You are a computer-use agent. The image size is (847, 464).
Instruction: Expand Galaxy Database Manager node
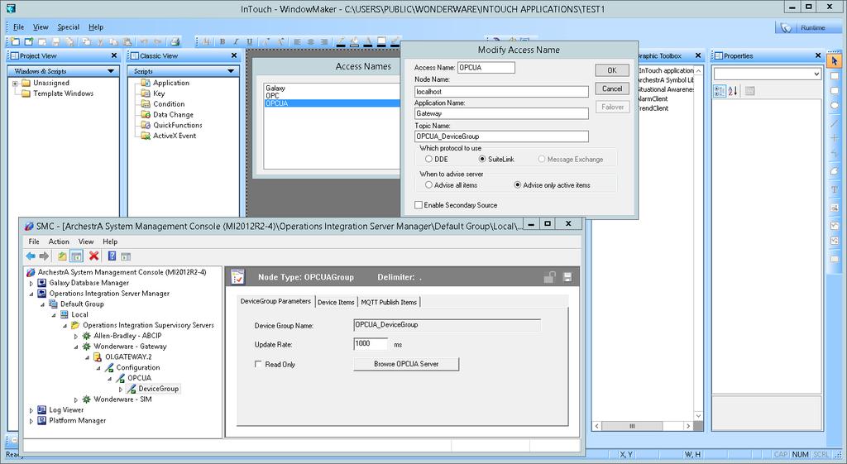(31, 283)
